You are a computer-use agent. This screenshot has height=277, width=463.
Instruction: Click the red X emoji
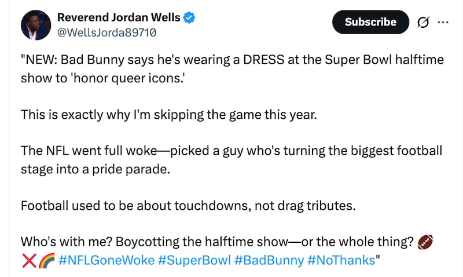coord(30,260)
